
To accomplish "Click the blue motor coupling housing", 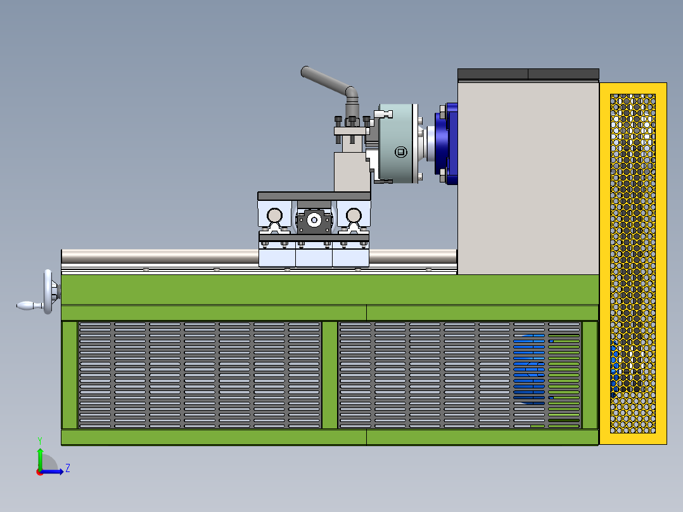I will pyautogui.click(x=444, y=143).
